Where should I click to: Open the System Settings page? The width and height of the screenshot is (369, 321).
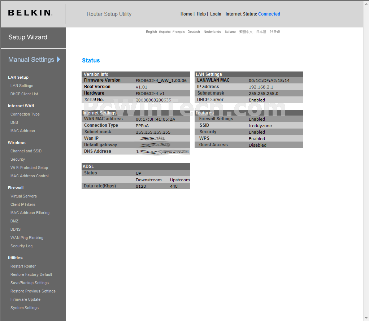(25, 308)
